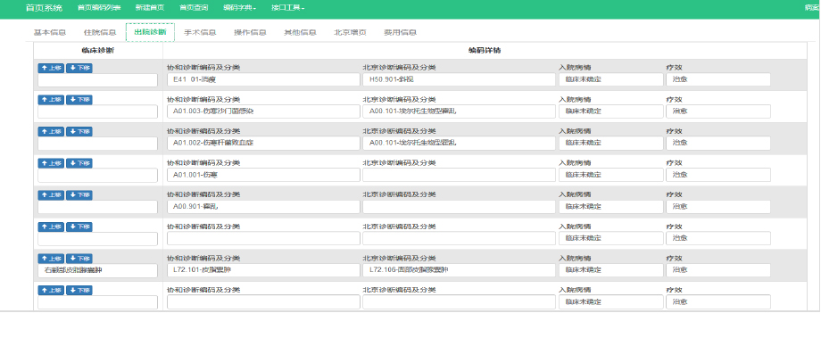Open 疗效 dropdown in A01.001-伤寒 row
Image resolution: width=821 pixels, height=338 pixels.
(x=718, y=175)
